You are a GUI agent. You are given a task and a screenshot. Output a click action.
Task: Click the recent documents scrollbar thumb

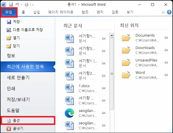[112, 74]
